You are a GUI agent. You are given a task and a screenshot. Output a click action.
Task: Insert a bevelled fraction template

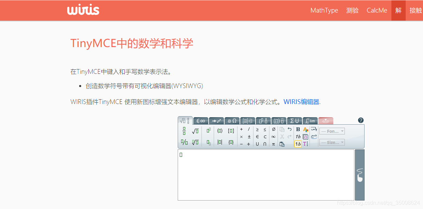click(x=184, y=142)
